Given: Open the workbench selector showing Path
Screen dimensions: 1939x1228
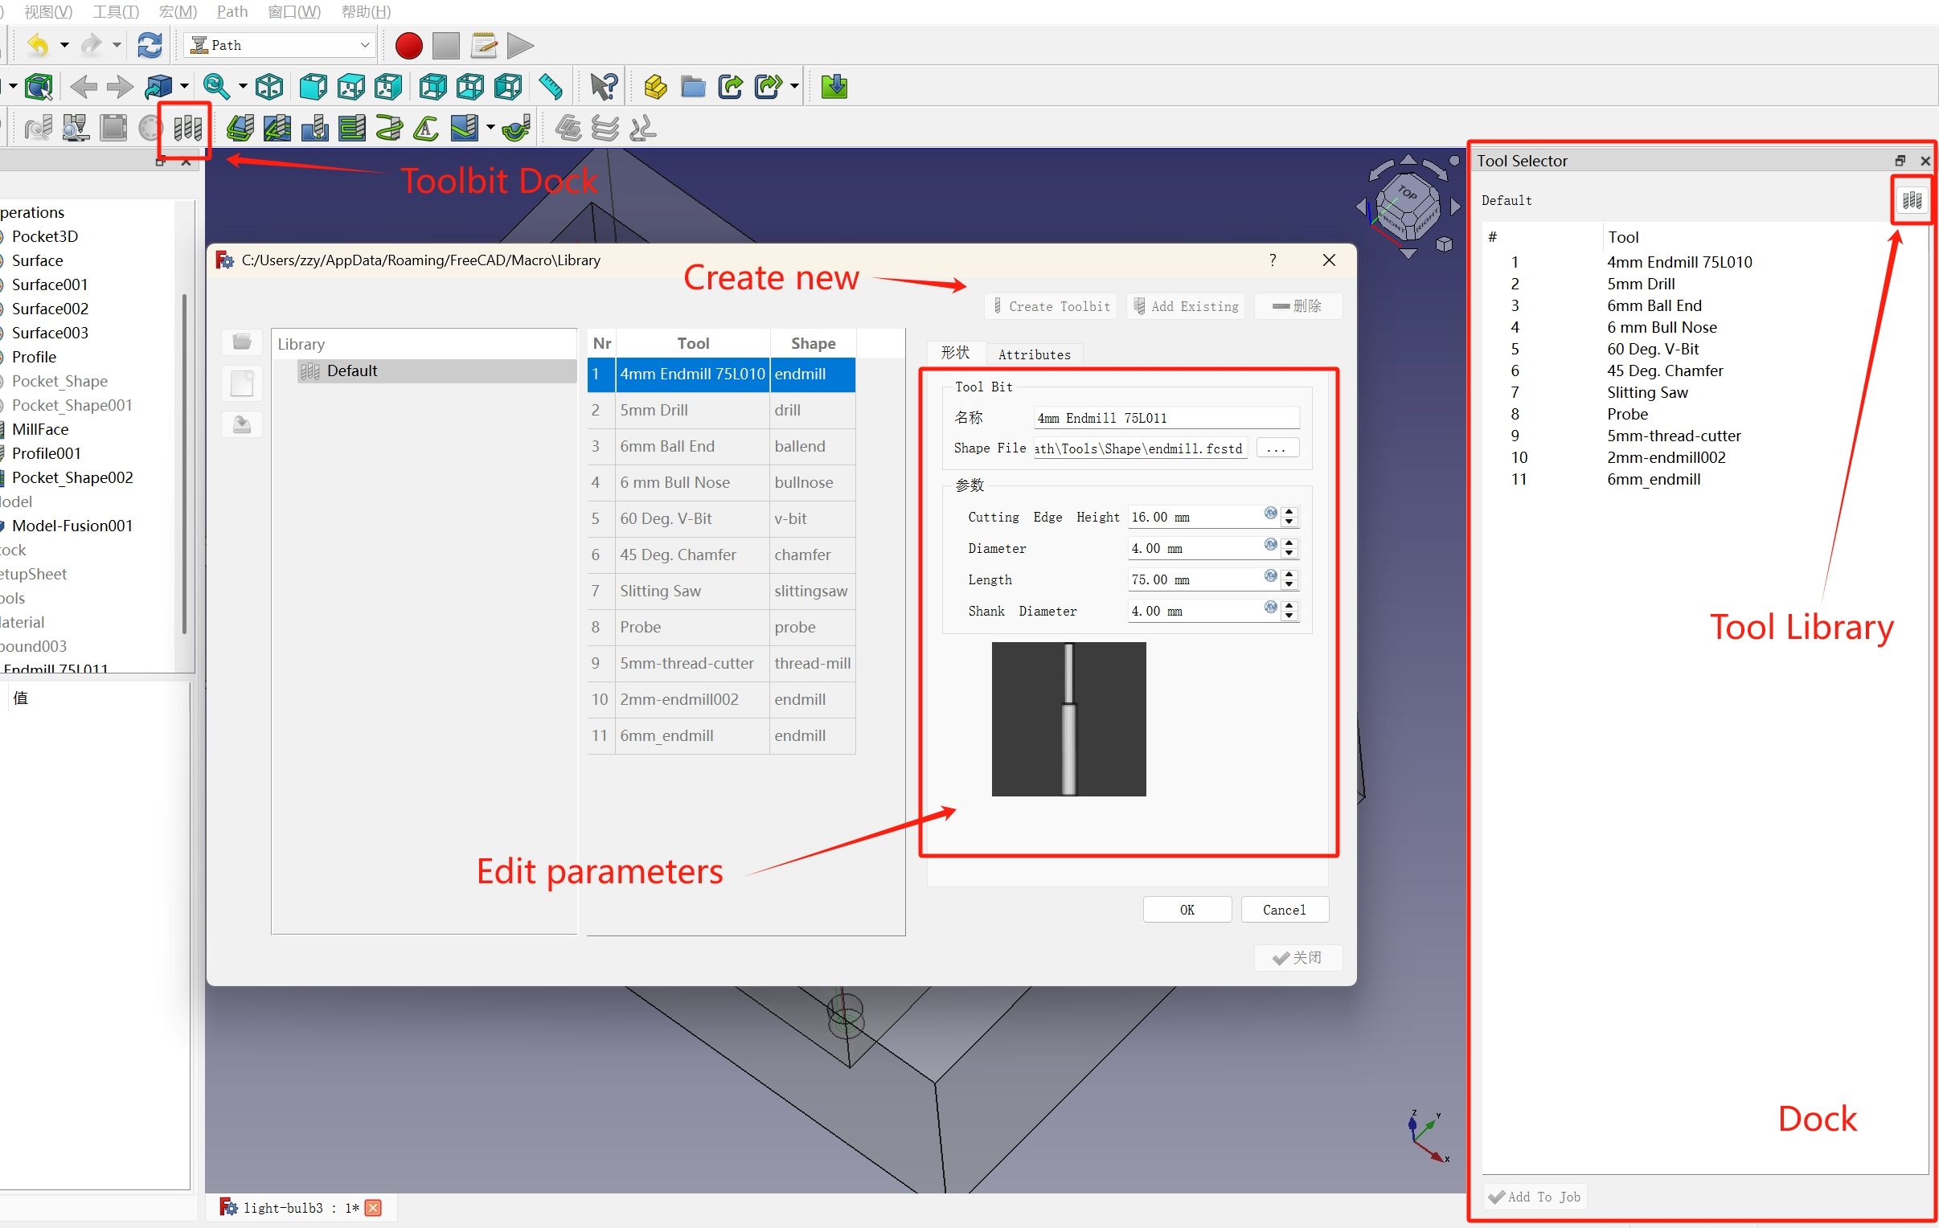Looking at the screenshot, I should click(280, 45).
